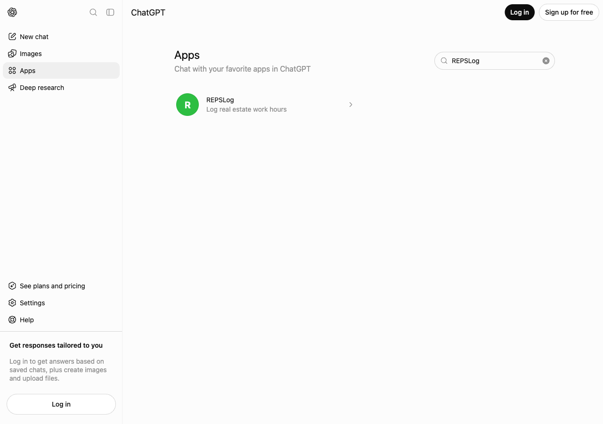Click the Sign up for free button
This screenshot has height=424, width=603.
point(569,12)
